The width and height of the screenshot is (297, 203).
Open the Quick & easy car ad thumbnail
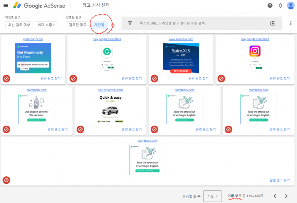click(x=110, y=109)
